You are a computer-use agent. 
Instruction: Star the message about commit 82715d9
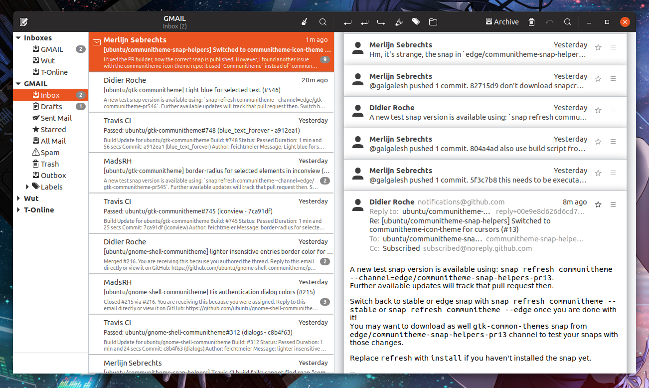click(598, 79)
